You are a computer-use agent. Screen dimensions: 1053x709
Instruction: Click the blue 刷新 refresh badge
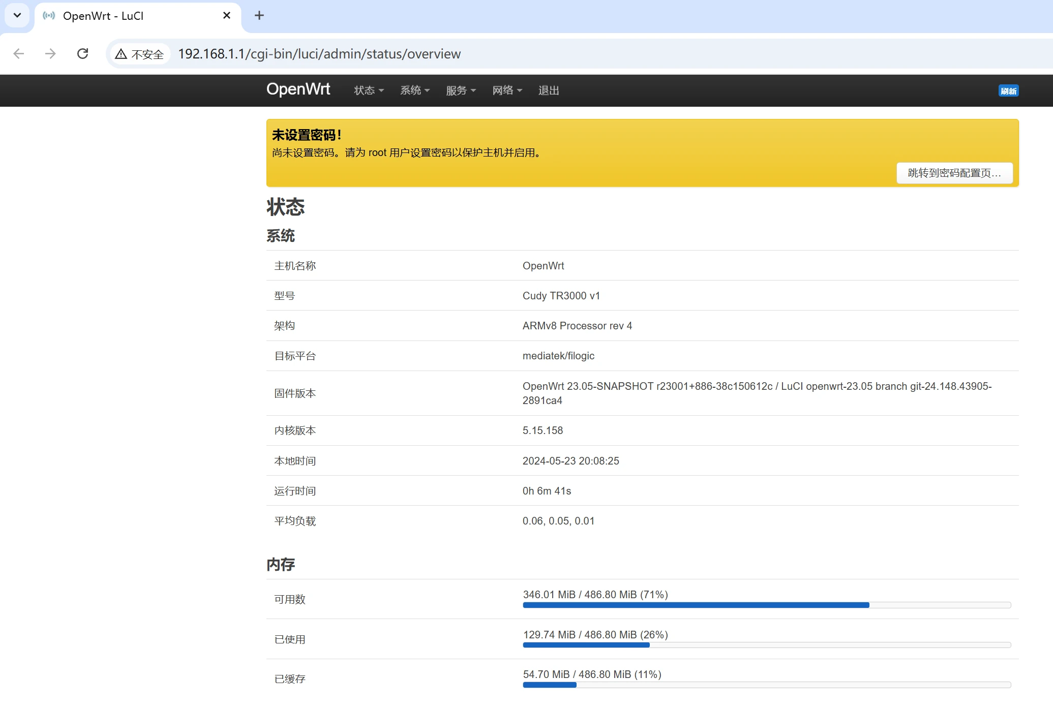click(1008, 90)
